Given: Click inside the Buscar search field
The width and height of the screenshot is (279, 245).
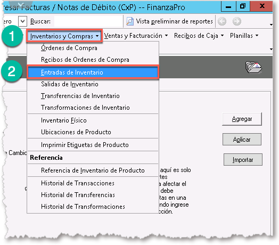Looking at the screenshot, I should pyautogui.click(x=88, y=21).
